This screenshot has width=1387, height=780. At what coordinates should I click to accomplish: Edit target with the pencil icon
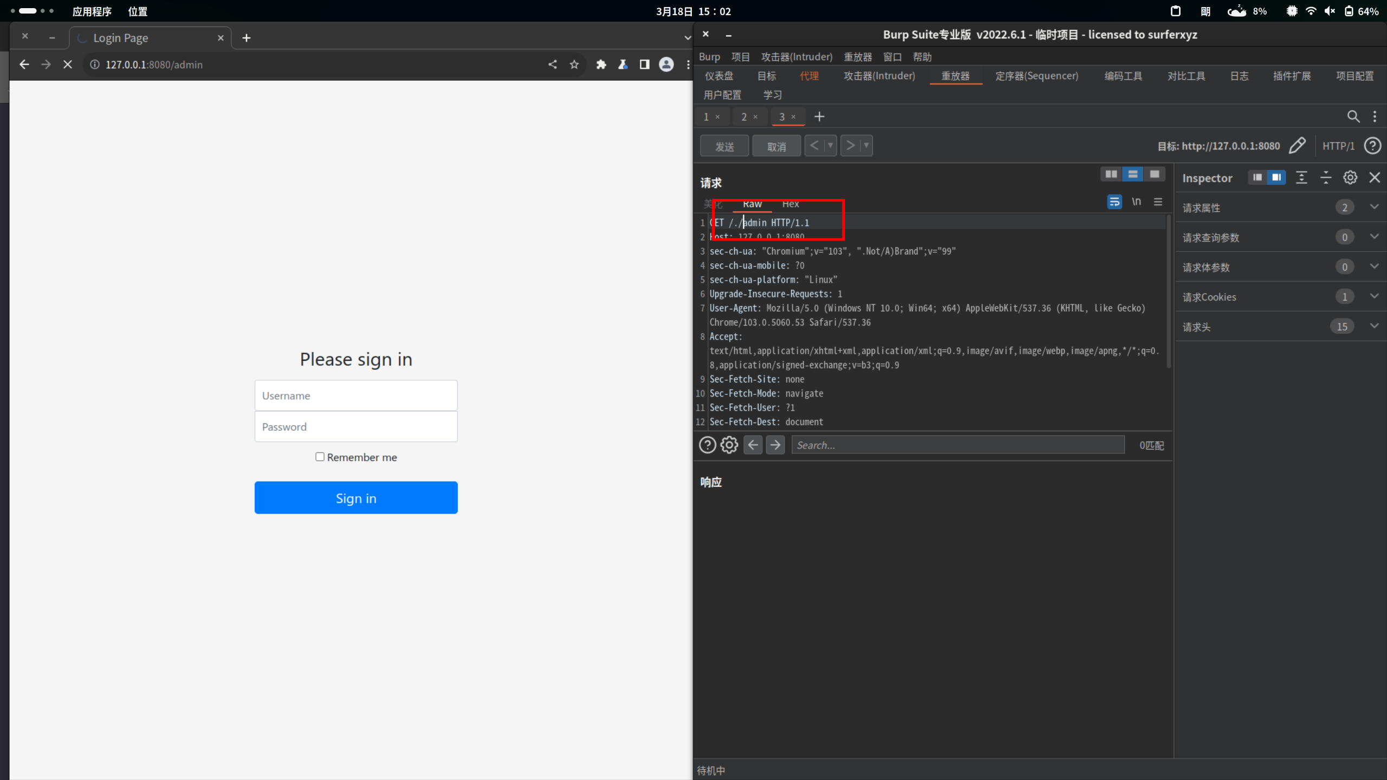1298,146
